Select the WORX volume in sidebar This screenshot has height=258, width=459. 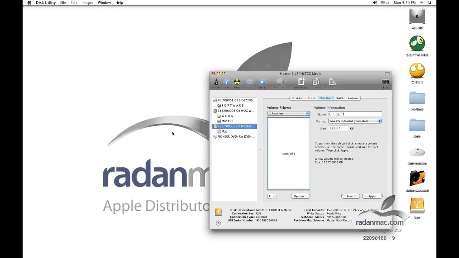tap(235, 116)
